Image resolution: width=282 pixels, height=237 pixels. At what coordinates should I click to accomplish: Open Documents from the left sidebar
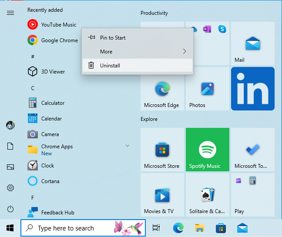(x=10, y=146)
